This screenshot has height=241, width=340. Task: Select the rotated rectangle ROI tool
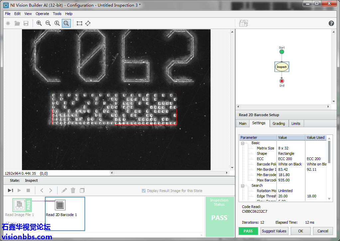click(88, 23)
